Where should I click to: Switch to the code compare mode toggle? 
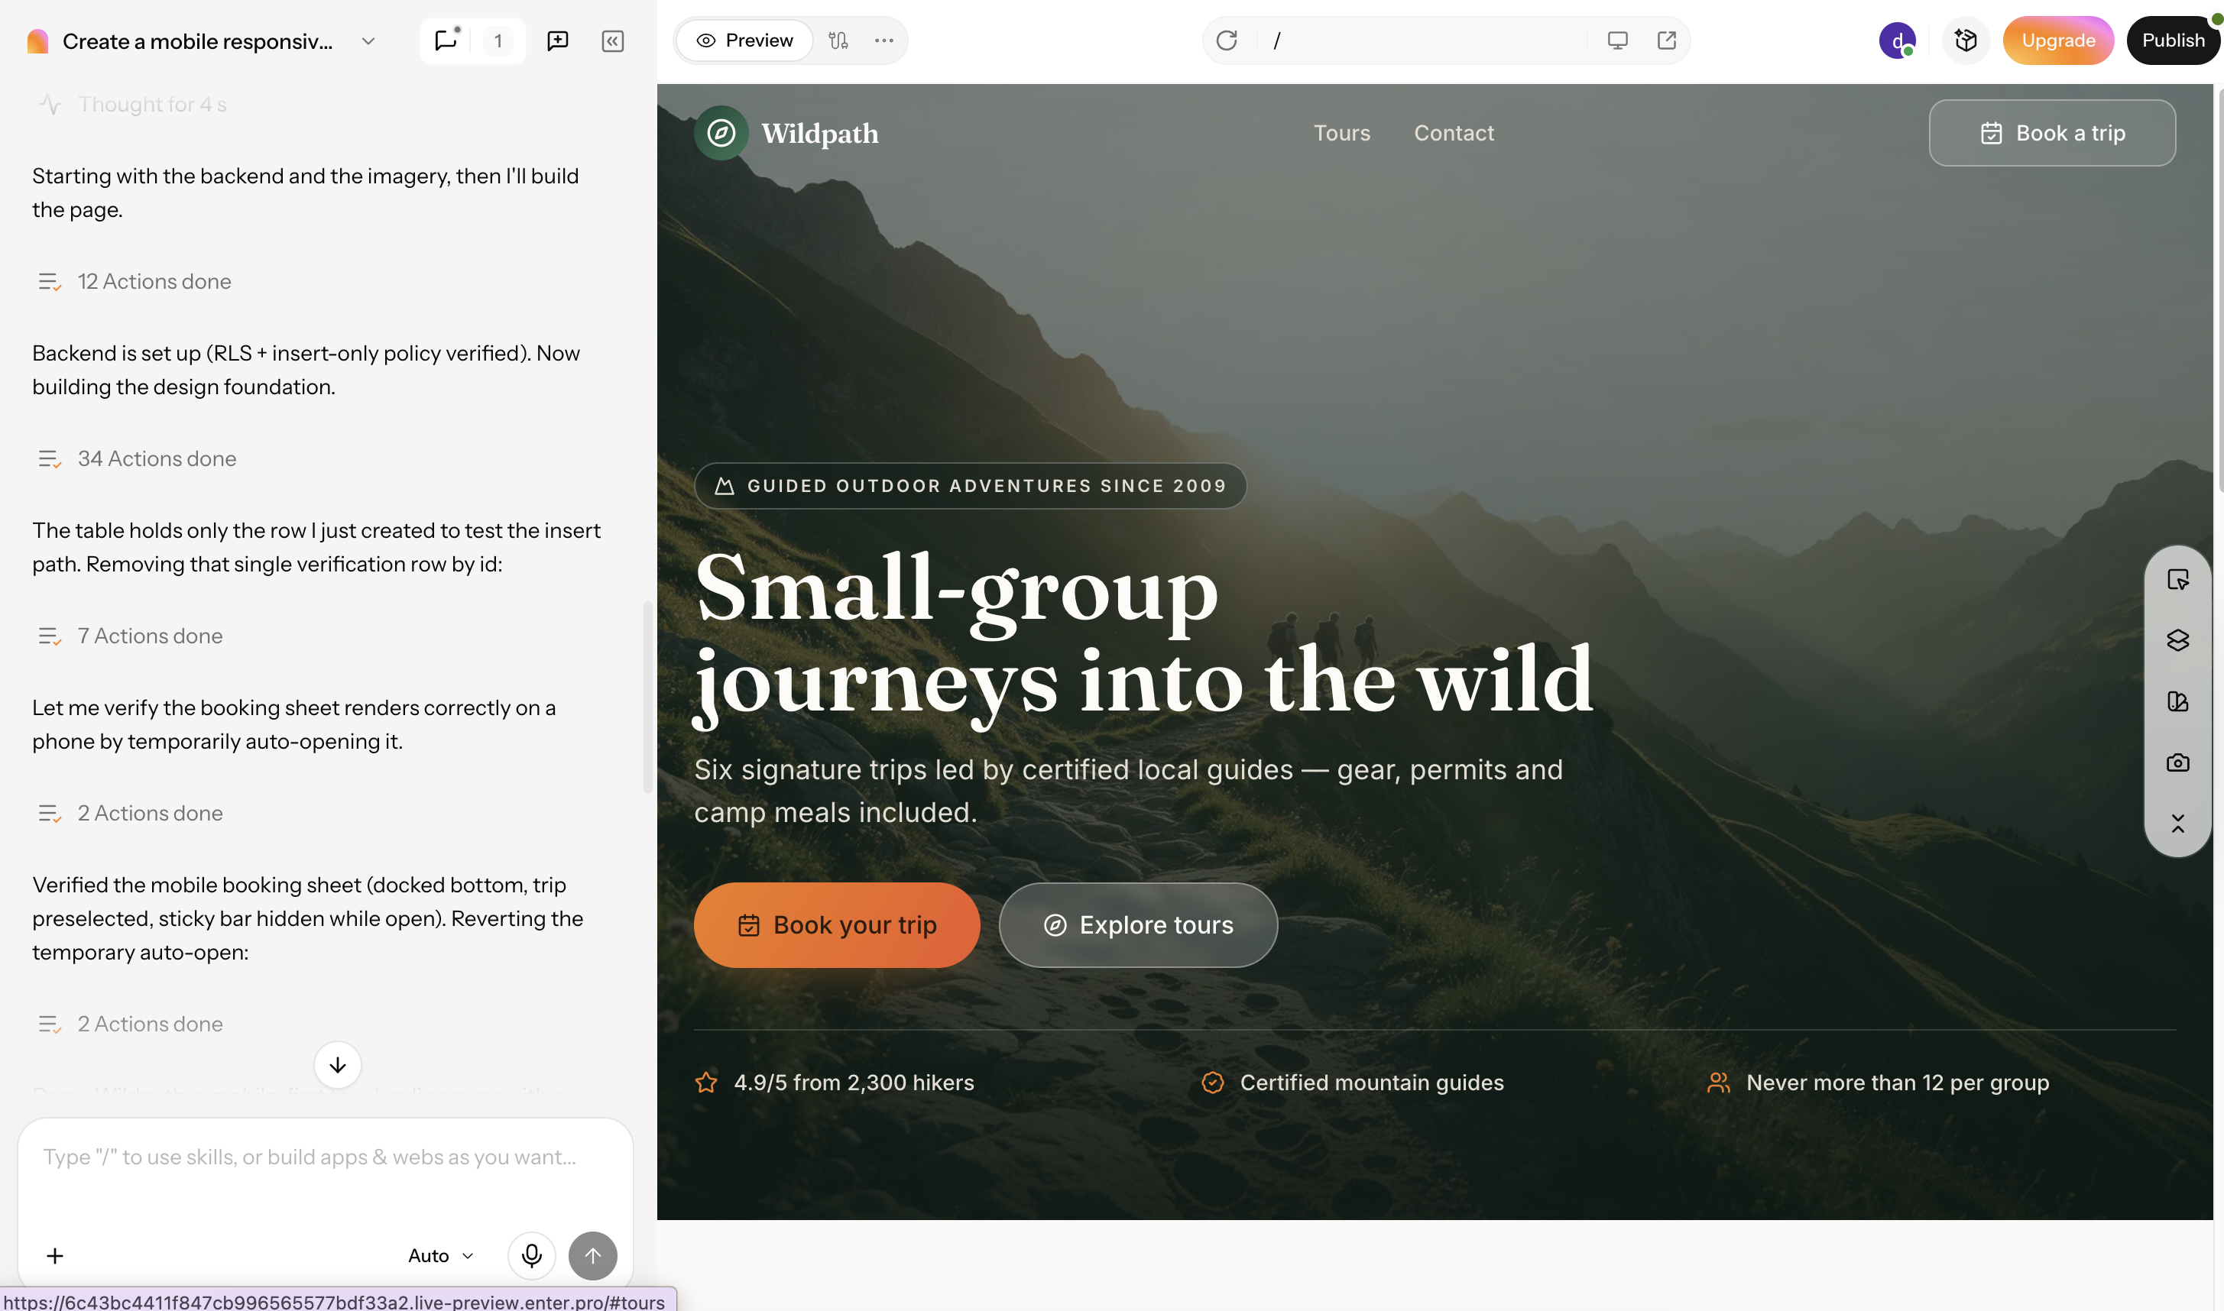[838, 40]
